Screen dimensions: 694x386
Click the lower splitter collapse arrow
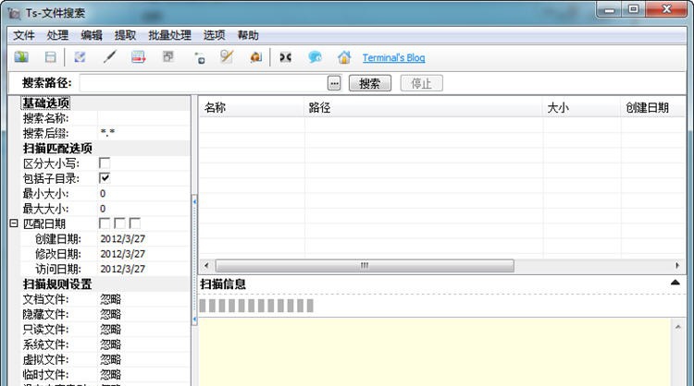pos(194,319)
